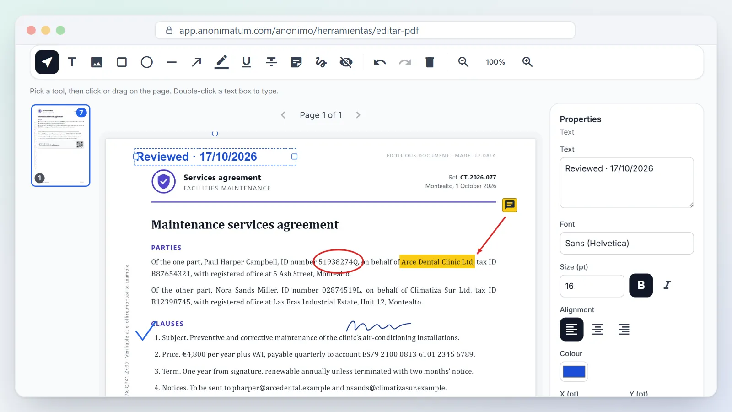Toggle italic formatting in Properties
The height and width of the screenshot is (412, 732).
(667, 285)
